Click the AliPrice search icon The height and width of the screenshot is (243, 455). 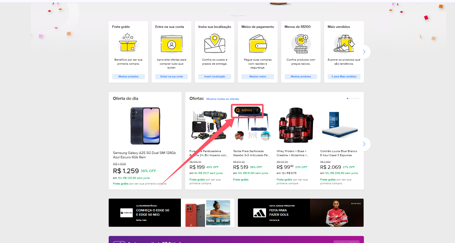click(x=238, y=110)
